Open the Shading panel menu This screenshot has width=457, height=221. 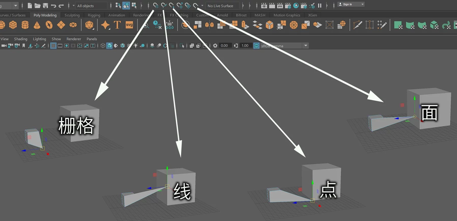[21, 39]
